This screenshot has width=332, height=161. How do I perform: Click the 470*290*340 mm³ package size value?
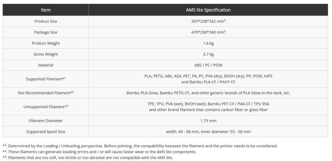pyautogui.click(x=208, y=32)
